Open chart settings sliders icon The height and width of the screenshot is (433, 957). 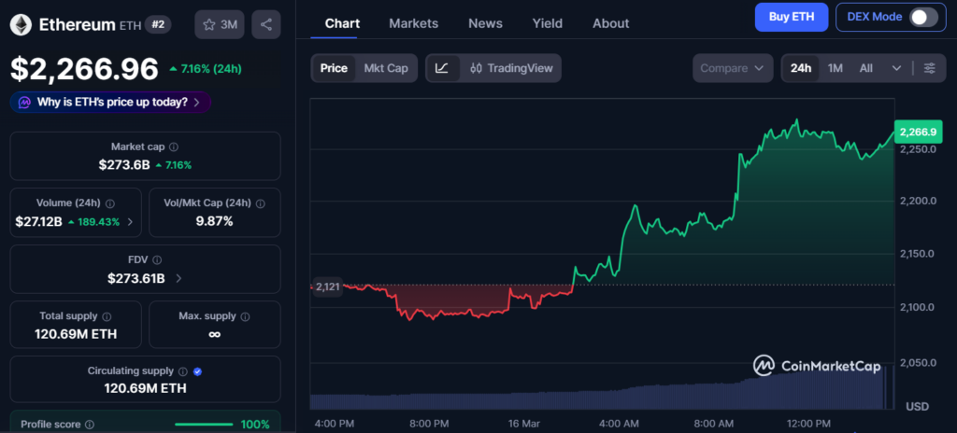pos(929,68)
